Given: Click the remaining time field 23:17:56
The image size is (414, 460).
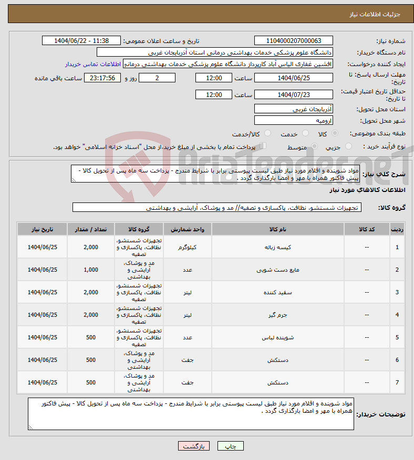Looking at the screenshot, I should (102, 78).
